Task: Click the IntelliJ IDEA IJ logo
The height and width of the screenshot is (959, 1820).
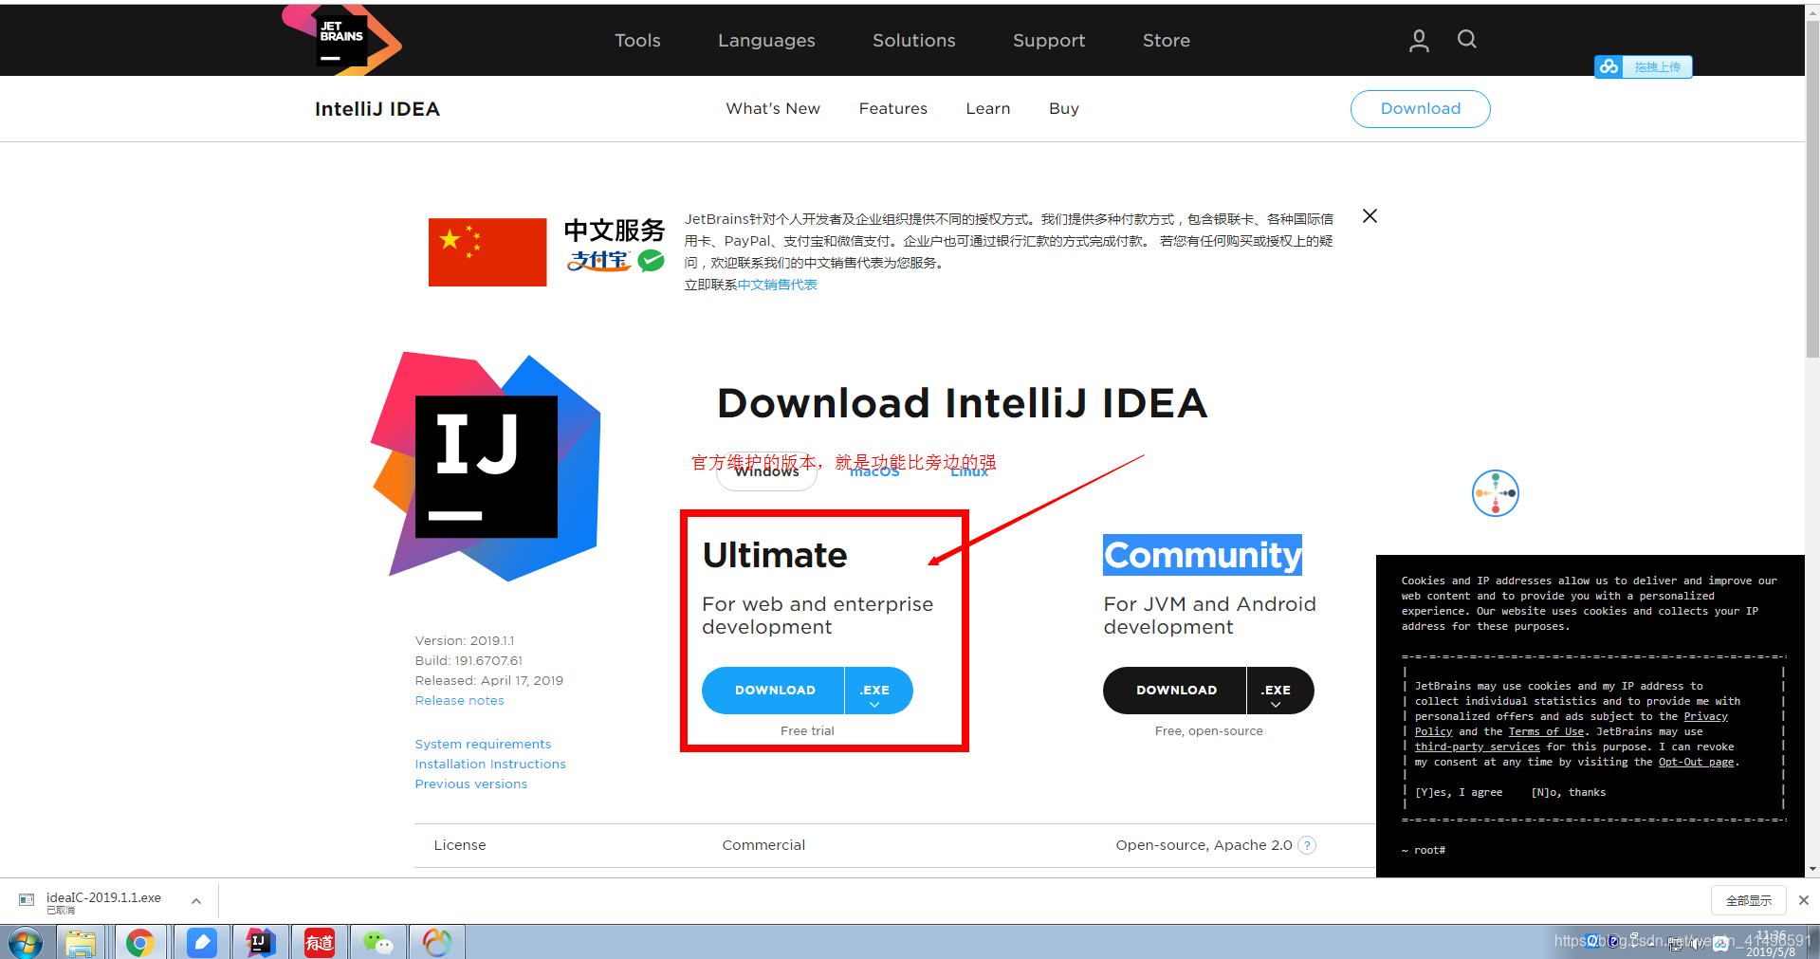Action: (x=486, y=466)
